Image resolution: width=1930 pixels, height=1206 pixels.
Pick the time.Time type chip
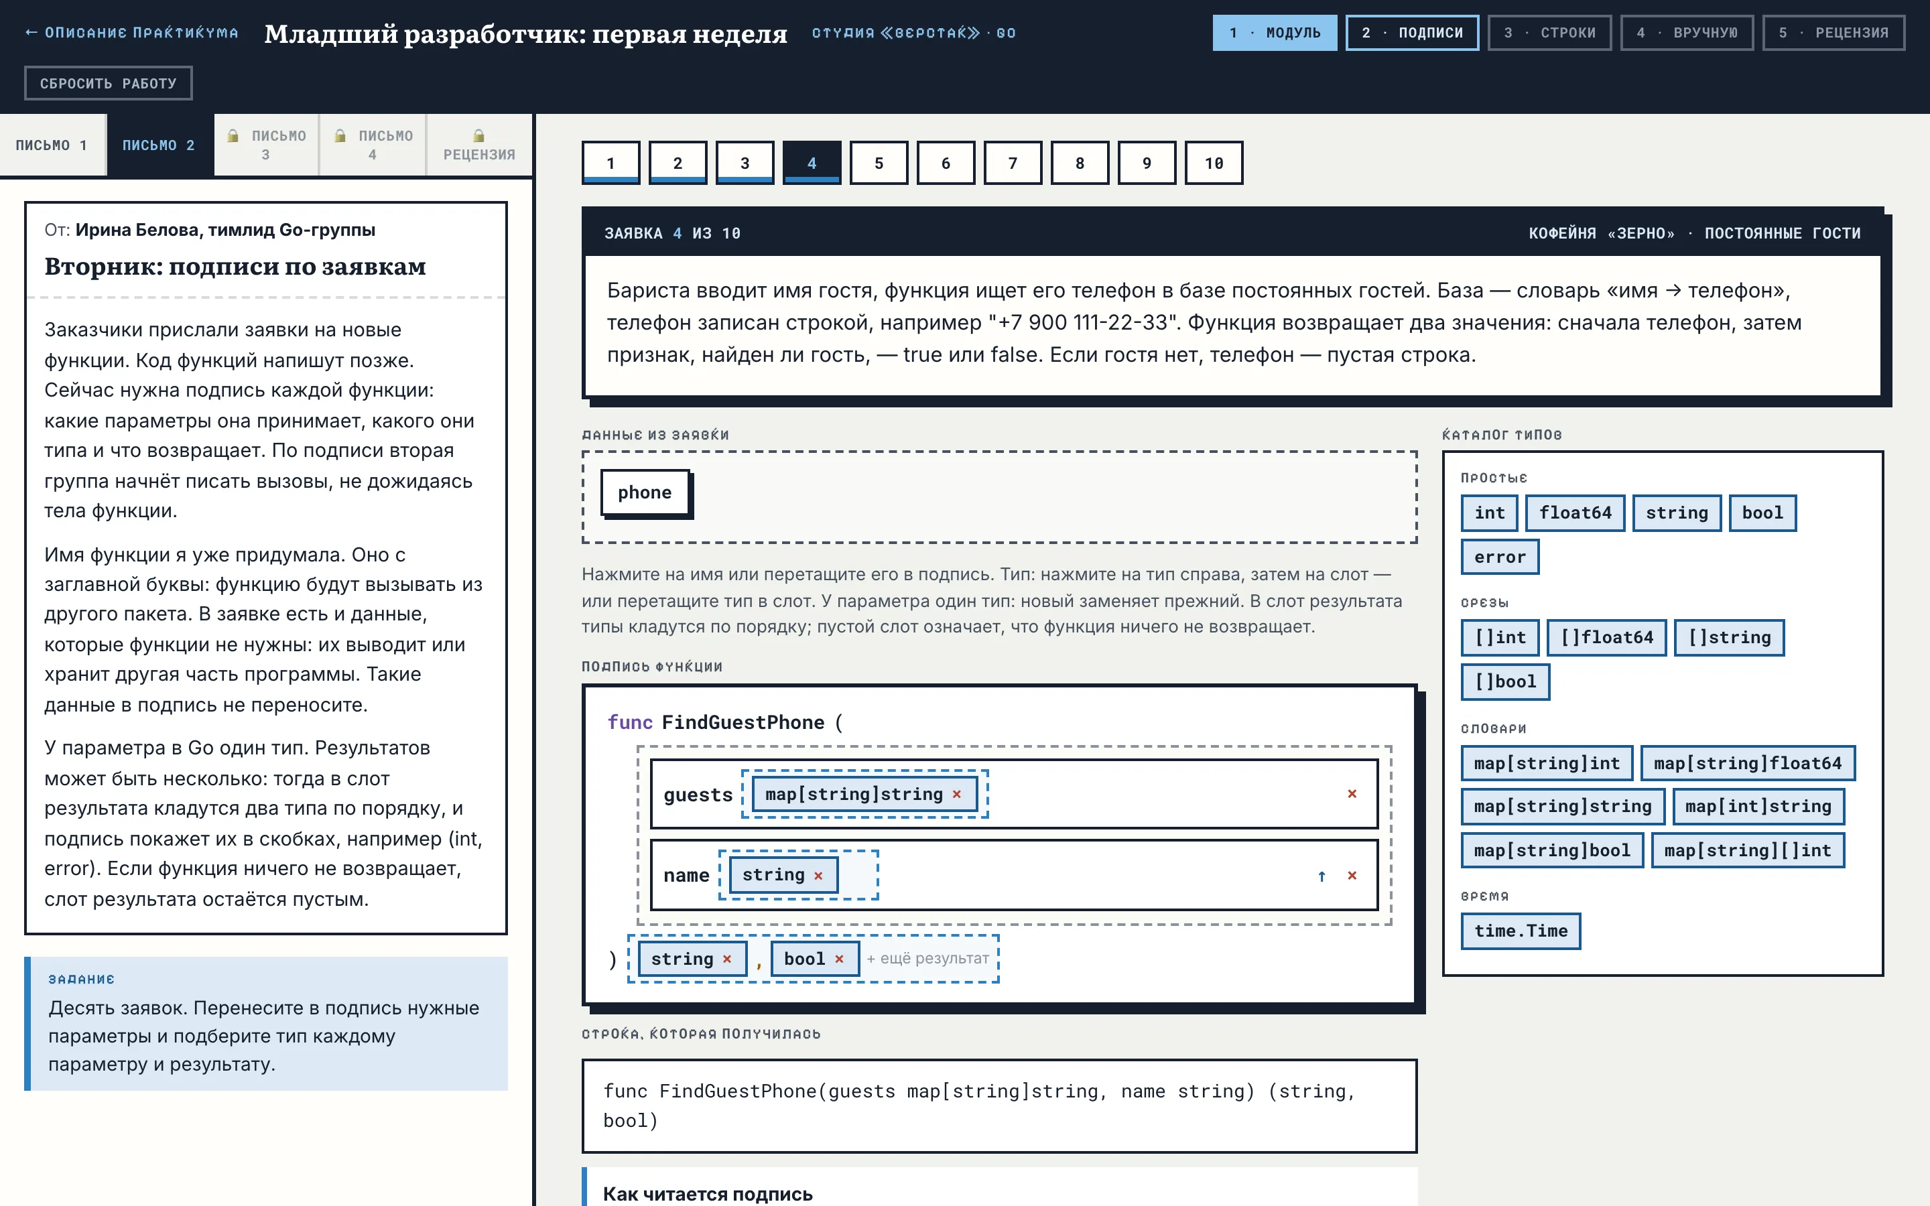pyautogui.click(x=1521, y=931)
